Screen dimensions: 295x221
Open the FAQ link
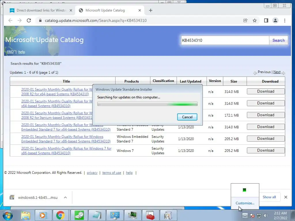(10, 52)
